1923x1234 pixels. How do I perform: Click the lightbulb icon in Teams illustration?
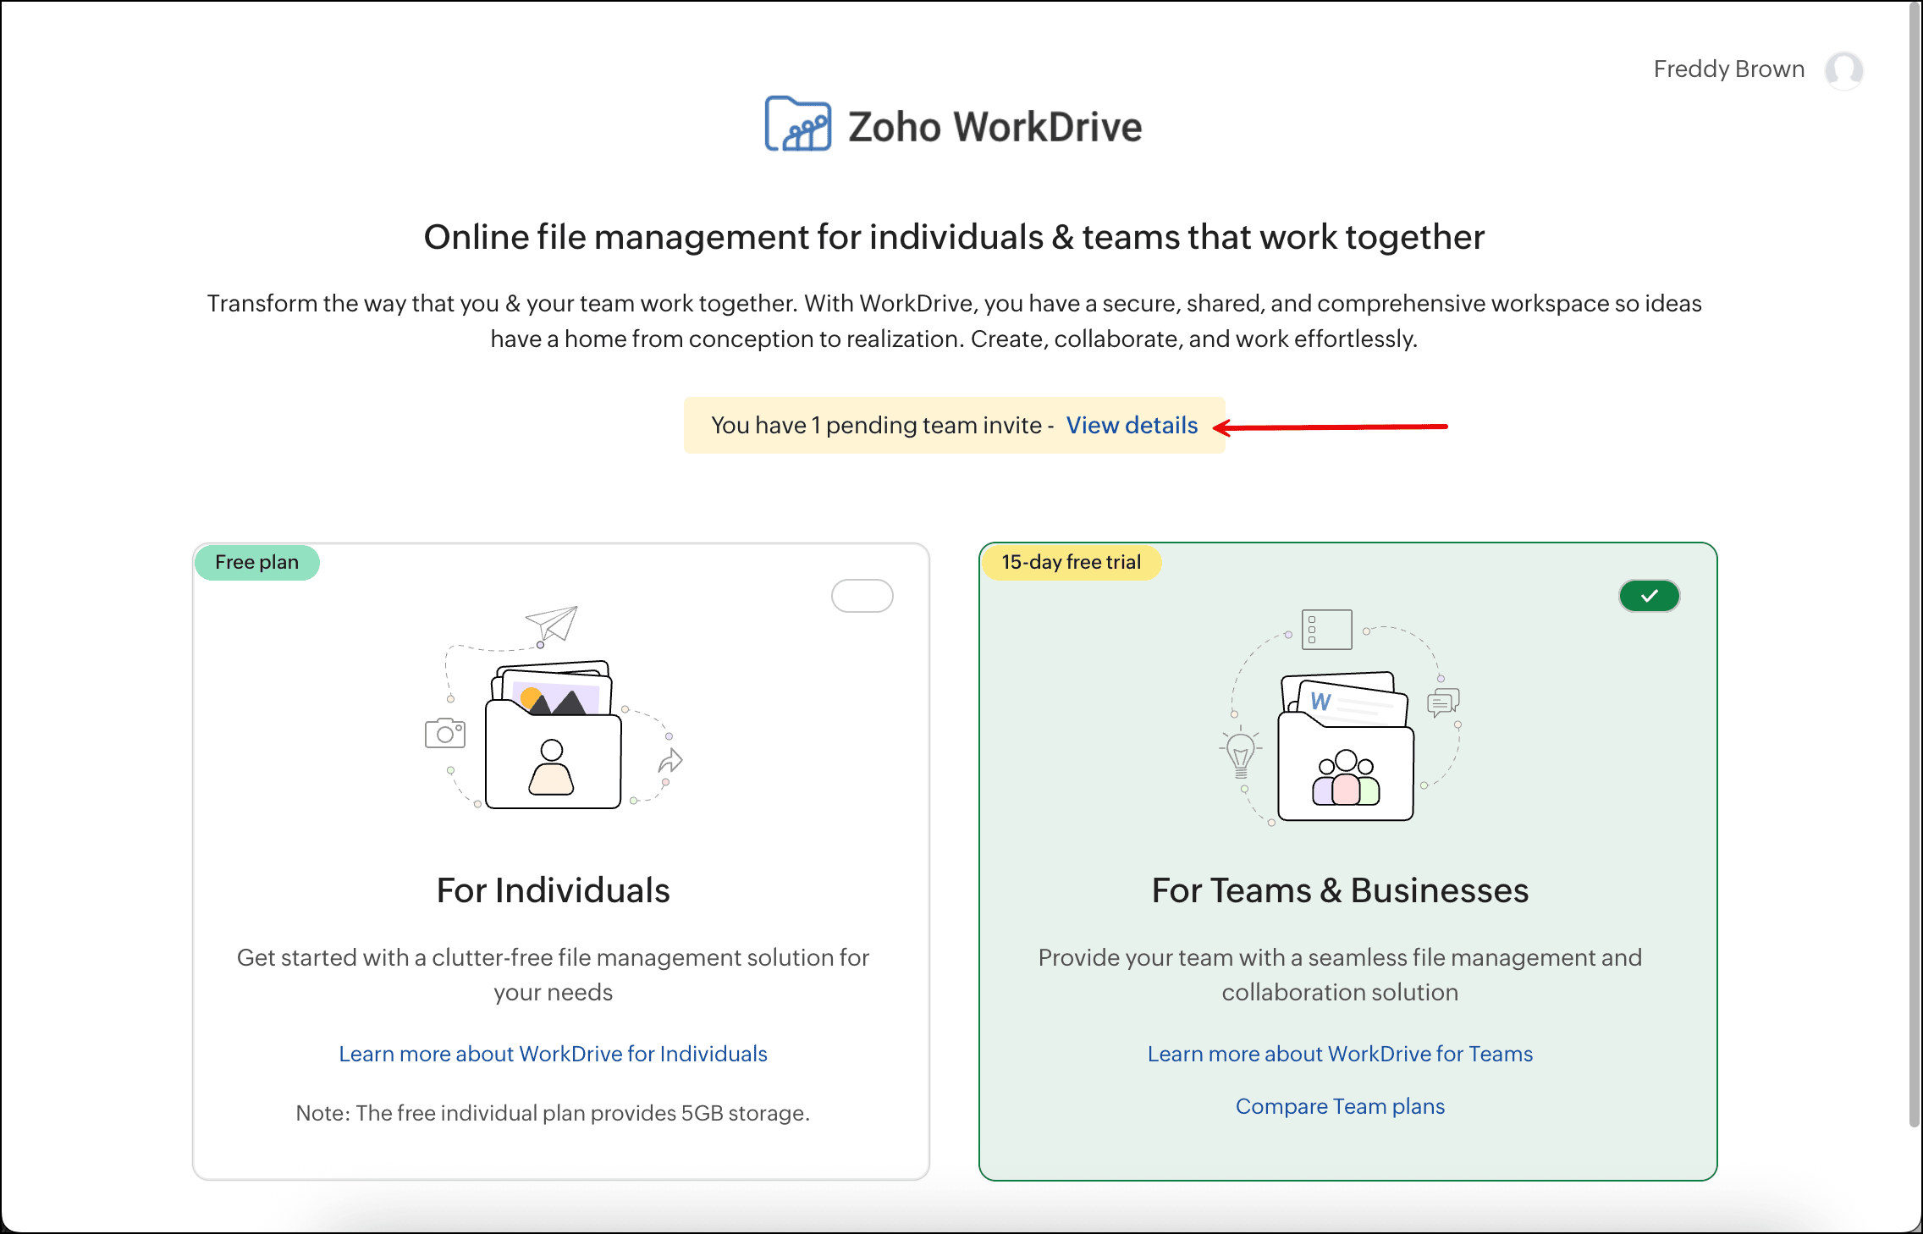(1241, 752)
